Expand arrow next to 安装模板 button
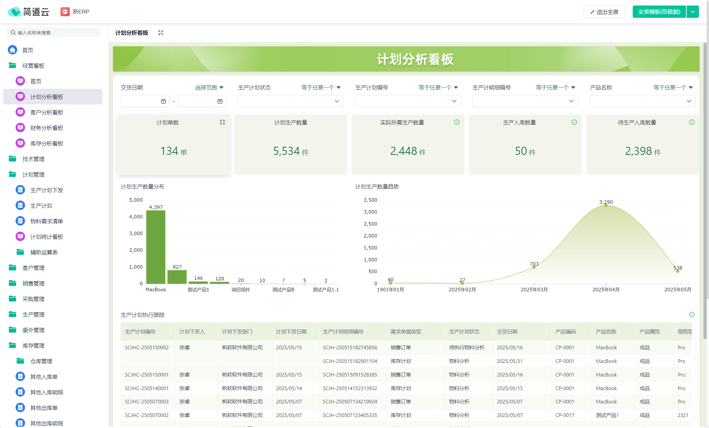The height and width of the screenshot is (428, 709). point(692,11)
